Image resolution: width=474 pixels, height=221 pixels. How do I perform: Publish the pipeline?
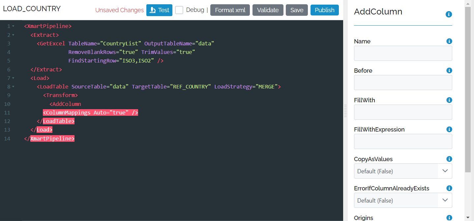click(x=324, y=10)
